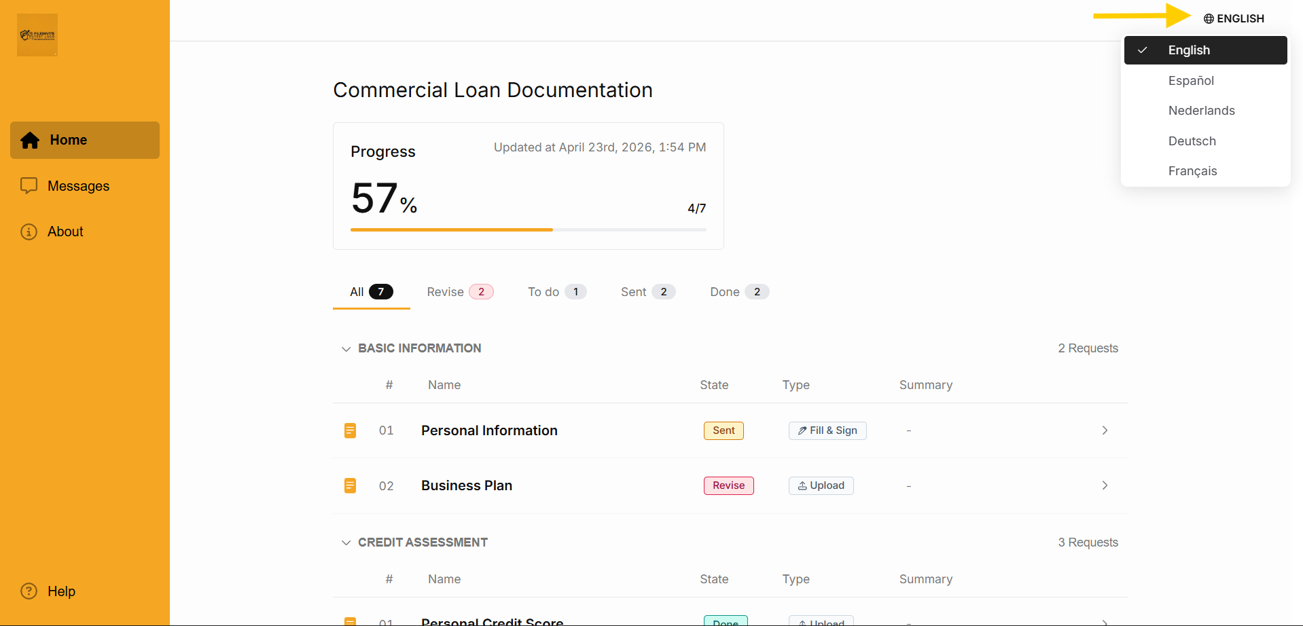Viewport: 1303px width, 626px height.
Task: Click the Business Plan Upload button
Action: (821, 485)
